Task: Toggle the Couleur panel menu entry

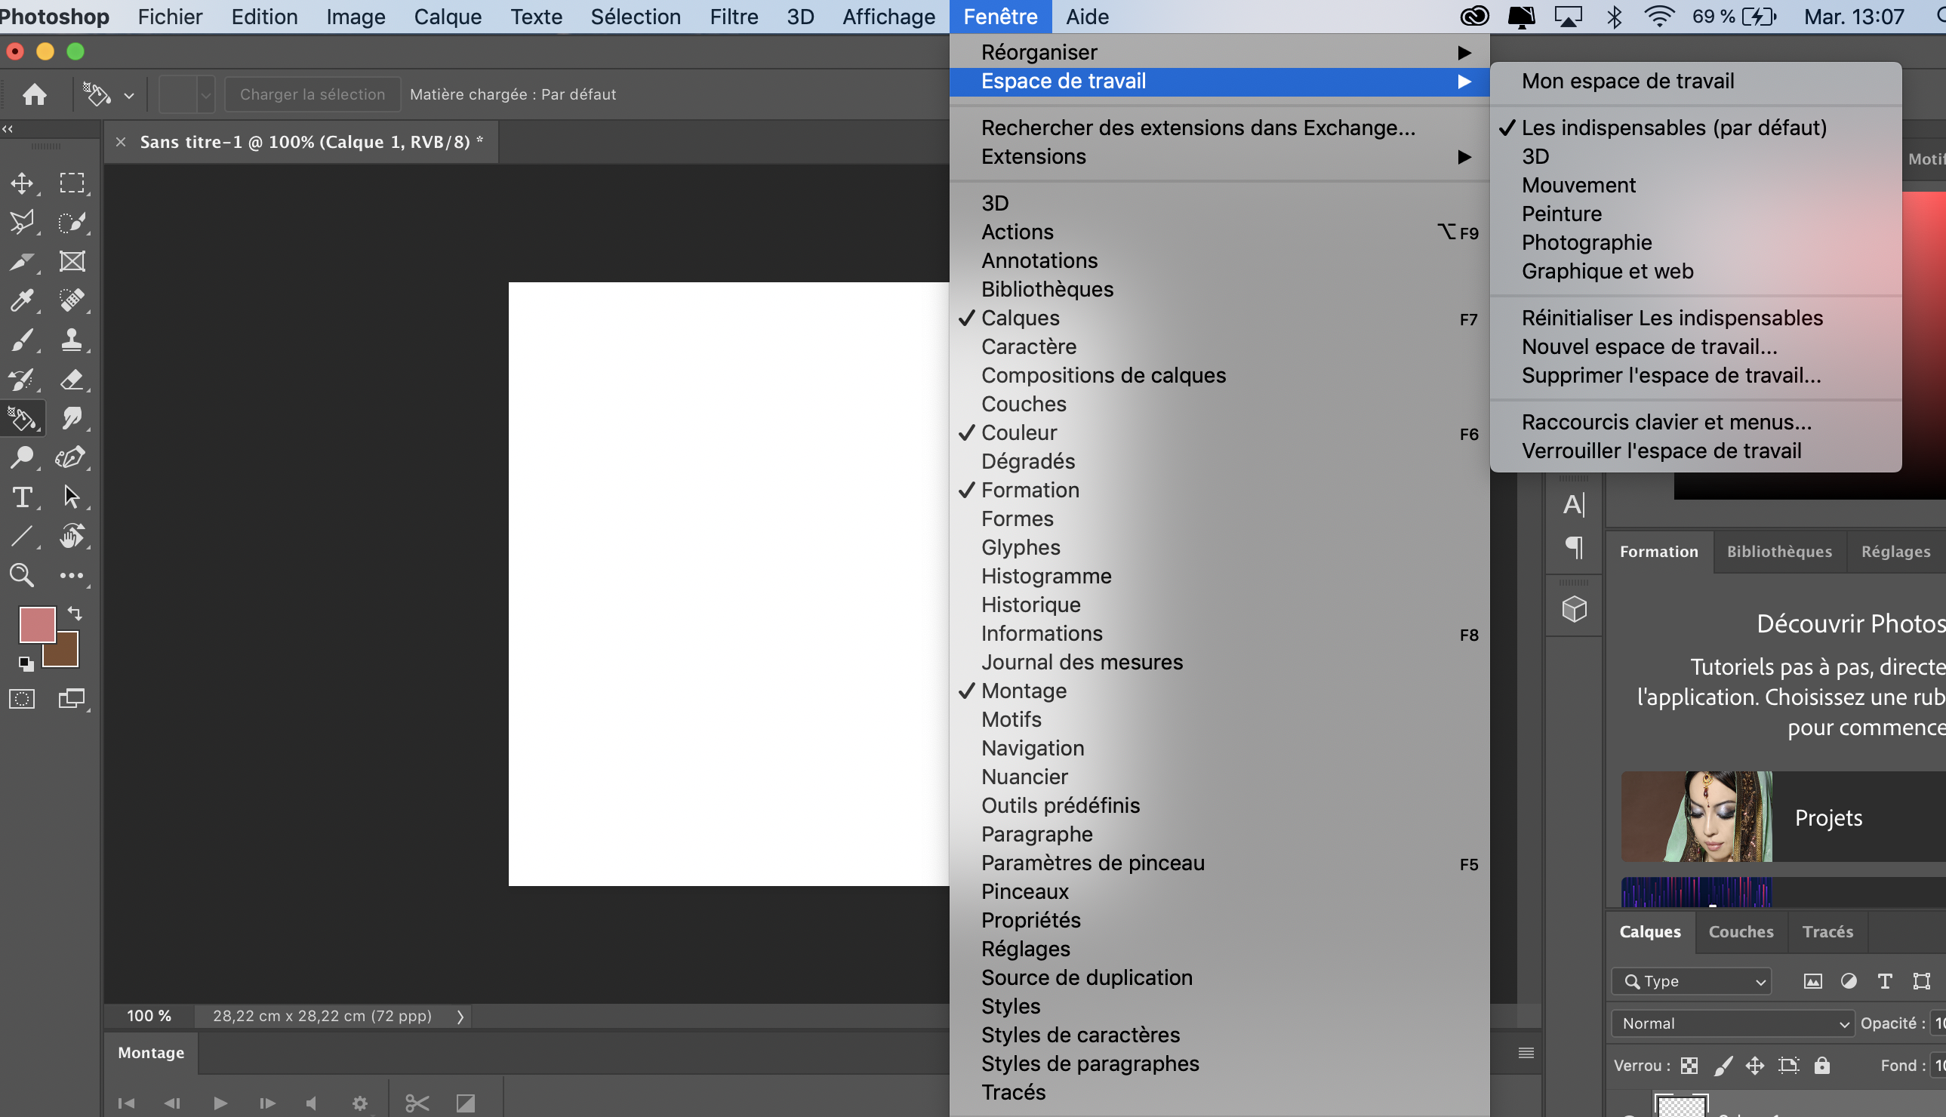Action: tap(1018, 432)
